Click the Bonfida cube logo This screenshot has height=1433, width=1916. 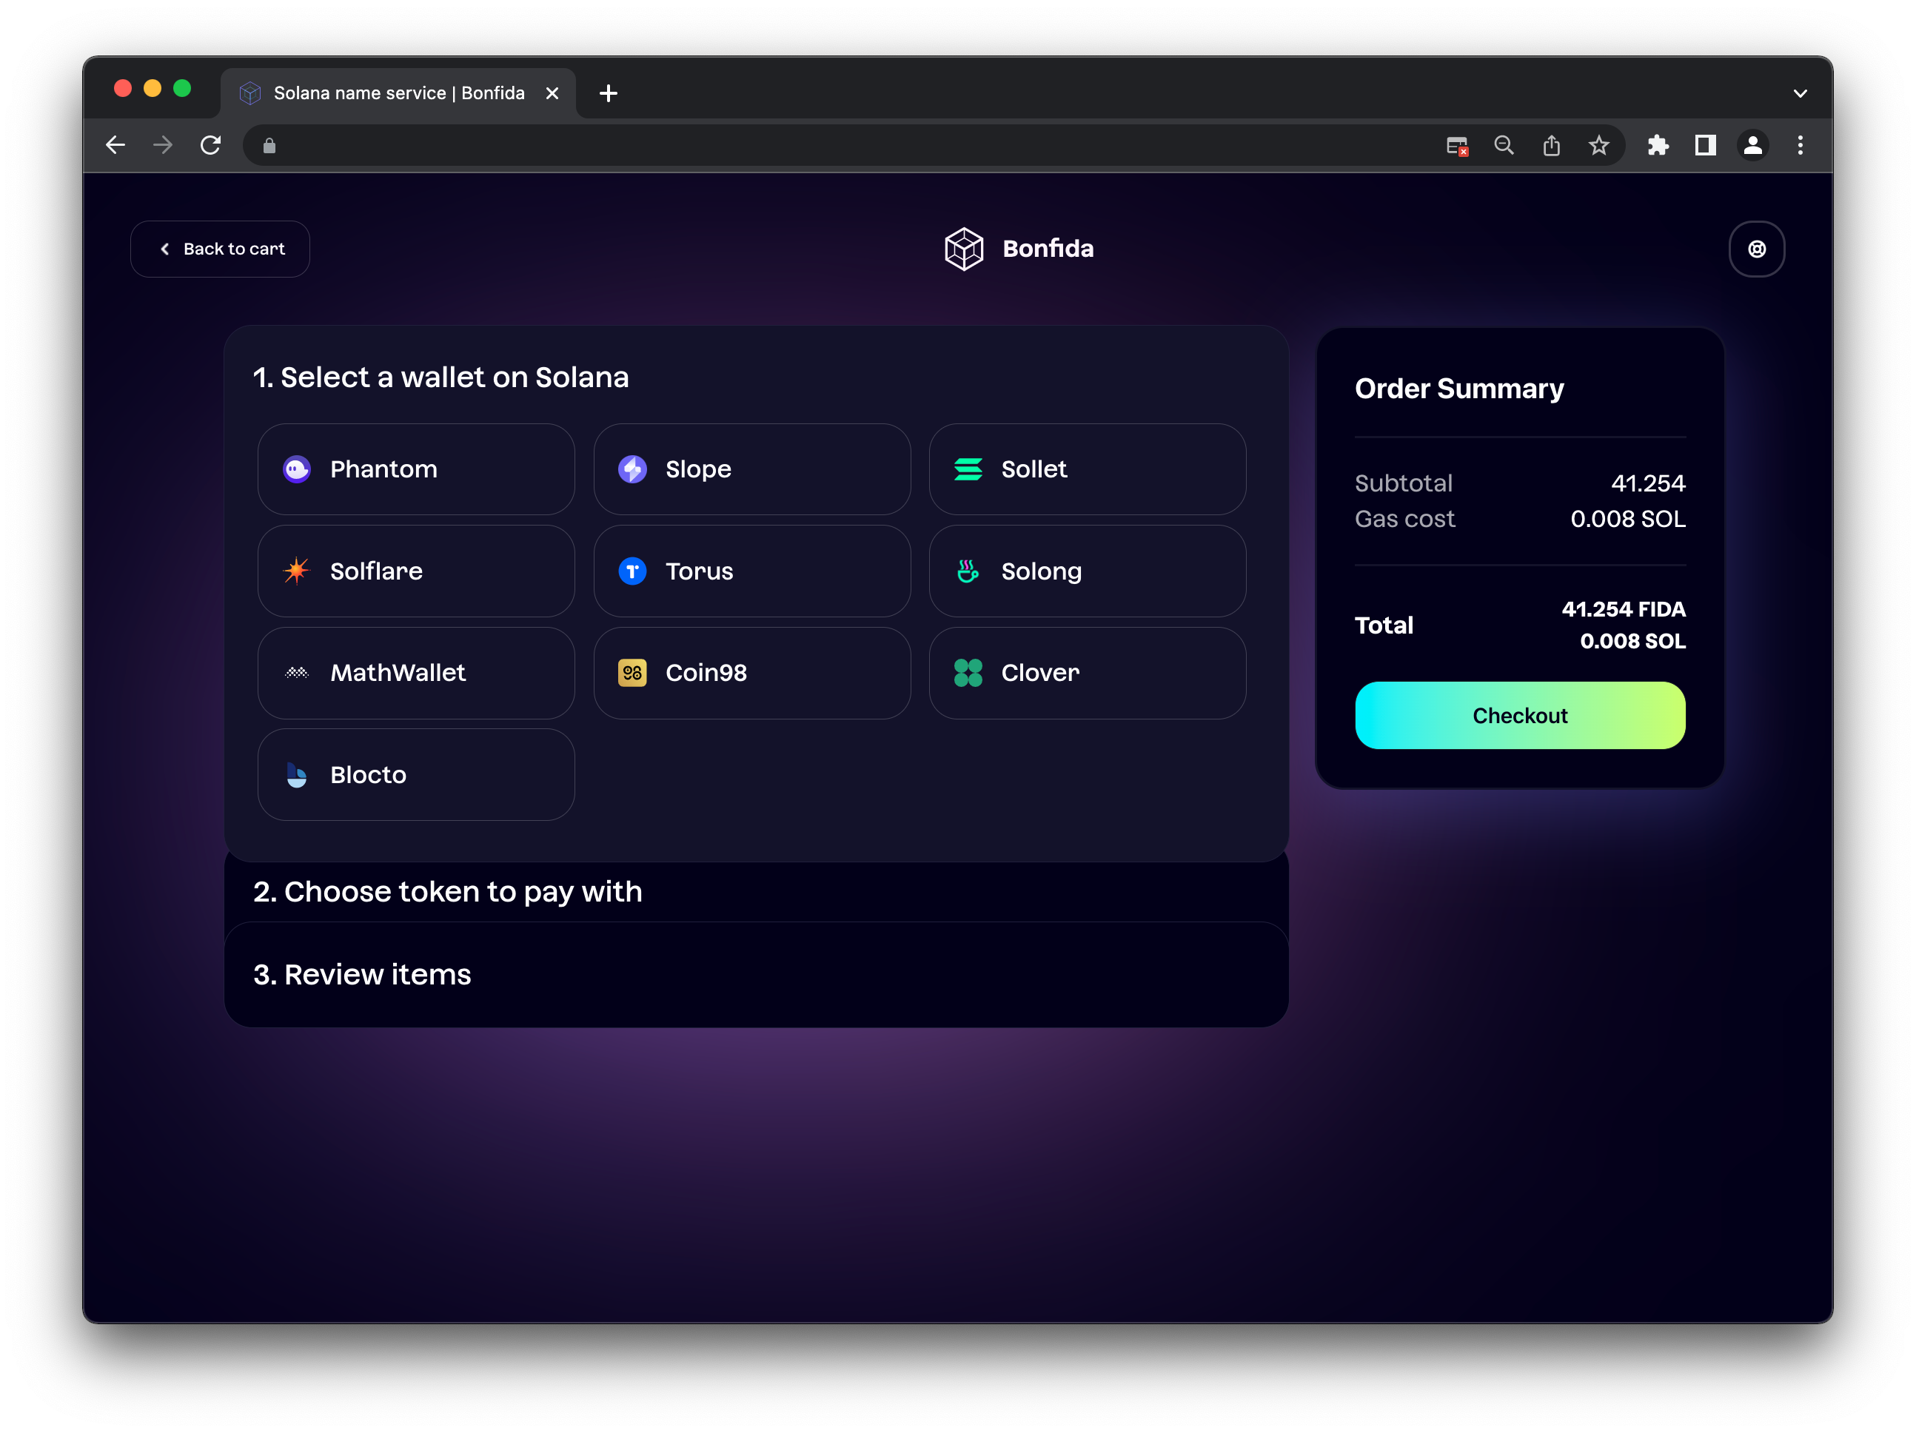964,249
